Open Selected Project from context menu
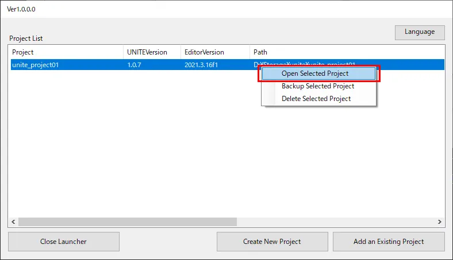The height and width of the screenshot is (260, 453). tap(315, 73)
